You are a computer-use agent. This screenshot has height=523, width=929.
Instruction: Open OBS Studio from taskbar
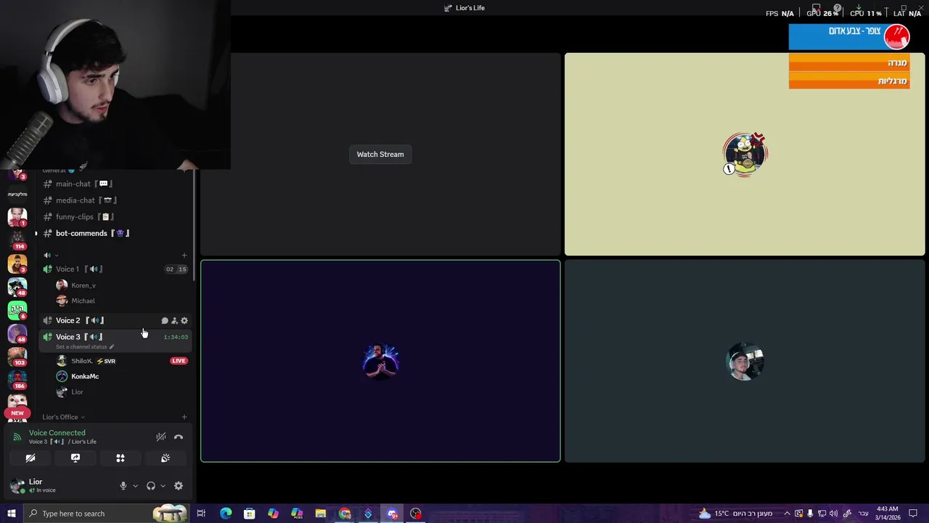[416, 514]
